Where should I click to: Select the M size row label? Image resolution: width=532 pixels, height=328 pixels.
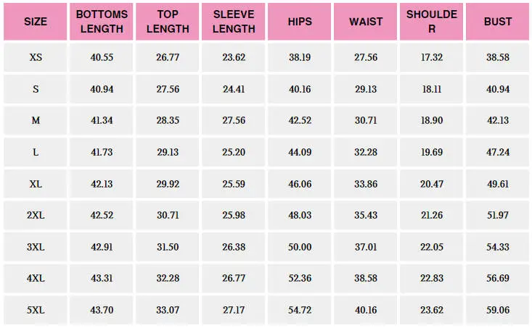[35, 120]
